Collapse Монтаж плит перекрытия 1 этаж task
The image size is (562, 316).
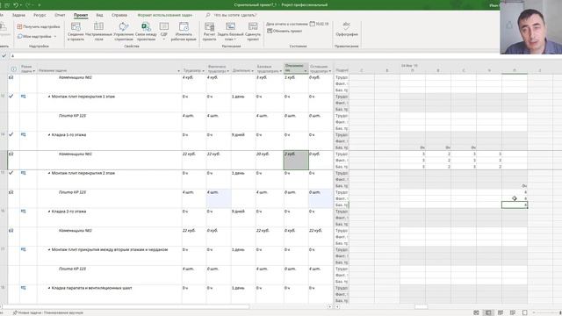[x=49, y=97]
